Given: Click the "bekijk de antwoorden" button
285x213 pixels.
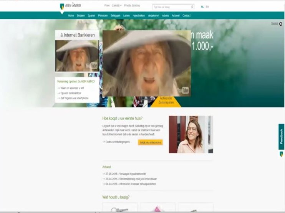Looking at the screenshot, I should (x=151, y=142).
